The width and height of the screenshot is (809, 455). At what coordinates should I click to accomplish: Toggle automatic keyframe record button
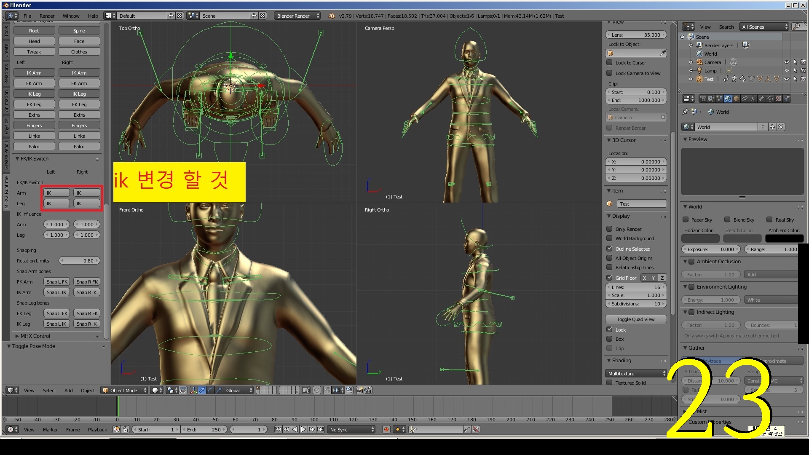tap(386, 429)
